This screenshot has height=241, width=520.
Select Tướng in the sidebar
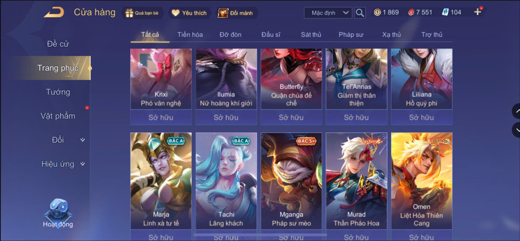(x=58, y=92)
